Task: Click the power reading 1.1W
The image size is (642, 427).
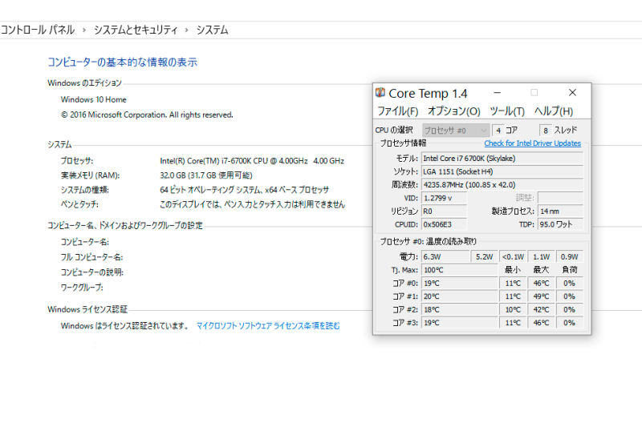Action: tap(541, 256)
